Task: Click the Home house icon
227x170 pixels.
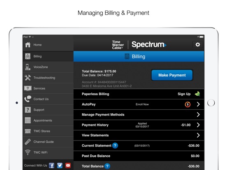Action: [28, 45]
